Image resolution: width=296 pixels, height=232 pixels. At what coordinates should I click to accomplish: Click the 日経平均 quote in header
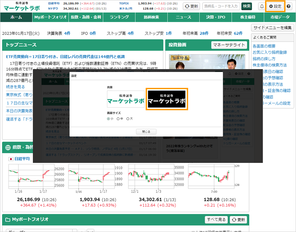[77, 4]
